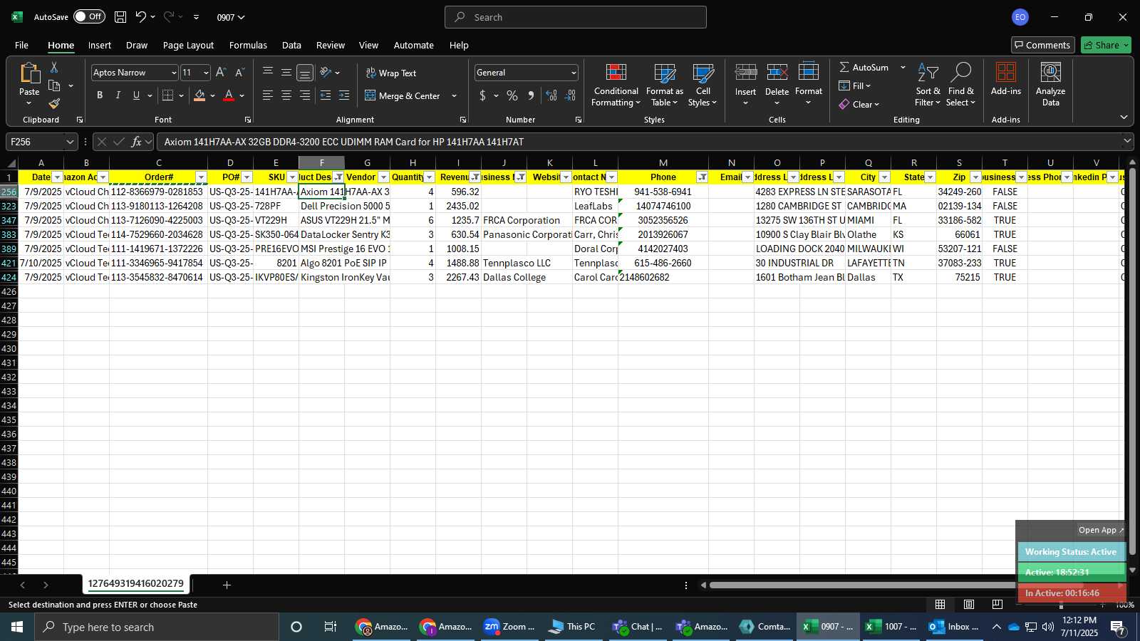Image resolution: width=1140 pixels, height=641 pixels.
Task: Open the font name dropdown Aptos Narrow
Action: (173, 73)
